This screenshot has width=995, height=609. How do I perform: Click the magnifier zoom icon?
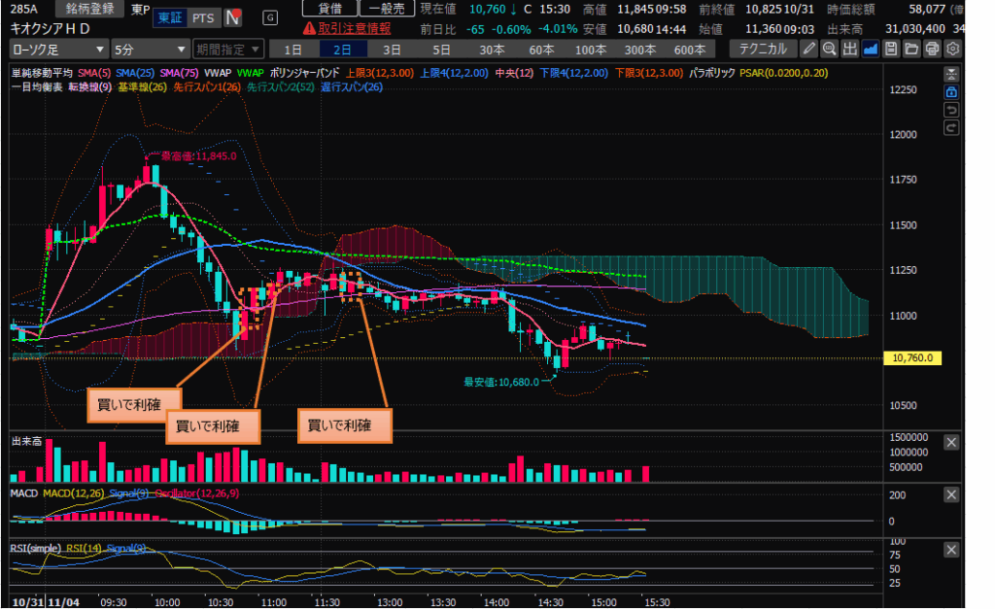(x=829, y=49)
